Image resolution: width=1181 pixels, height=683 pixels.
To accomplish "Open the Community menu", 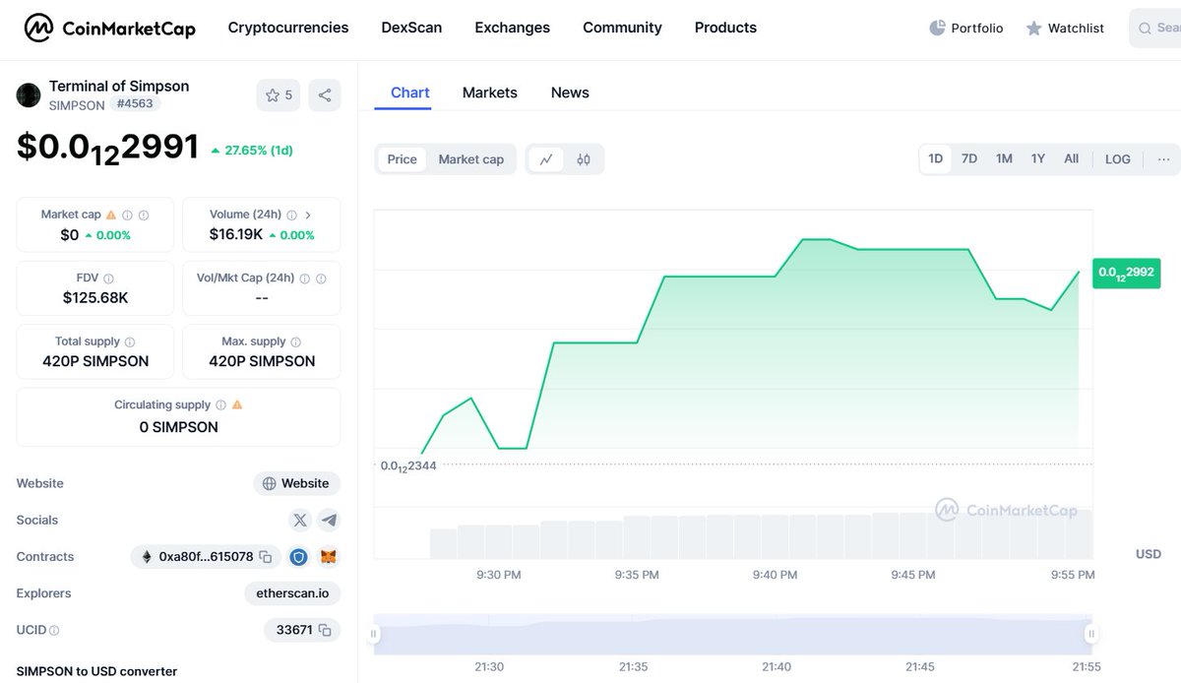I will tap(622, 28).
